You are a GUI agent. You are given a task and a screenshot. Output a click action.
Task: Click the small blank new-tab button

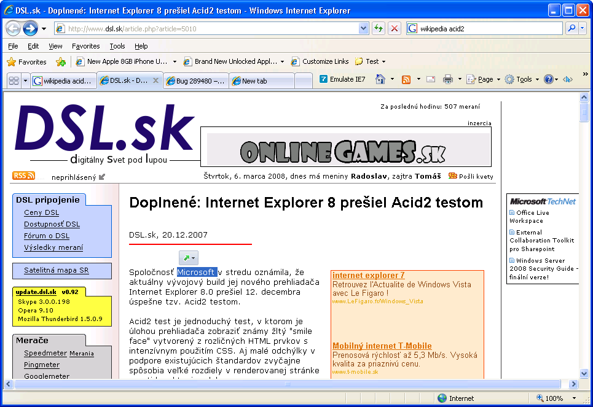[304, 81]
